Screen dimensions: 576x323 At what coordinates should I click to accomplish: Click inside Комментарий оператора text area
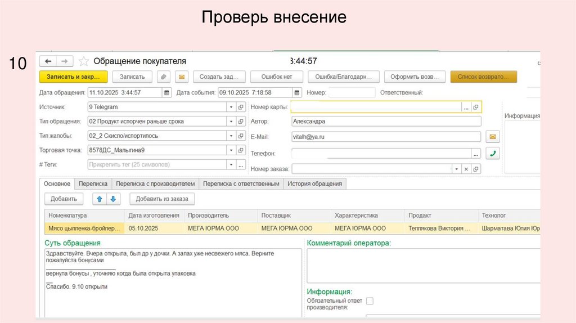(423, 266)
